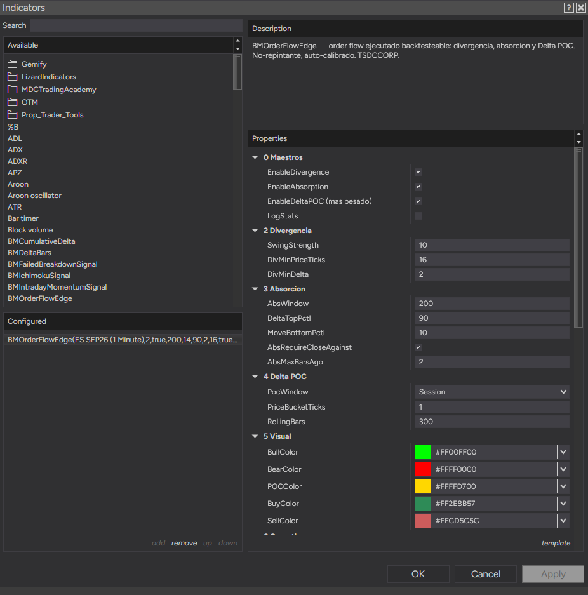The image size is (588, 595).
Task: Focus the Search input field
Action: coord(136,25)
